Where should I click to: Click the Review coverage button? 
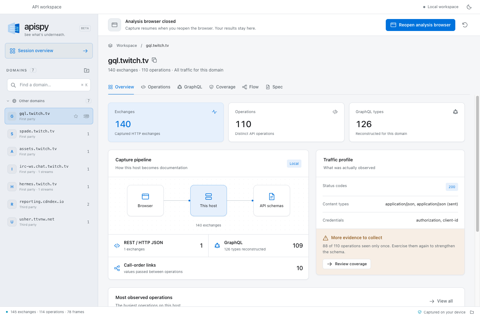click(347, 264)
